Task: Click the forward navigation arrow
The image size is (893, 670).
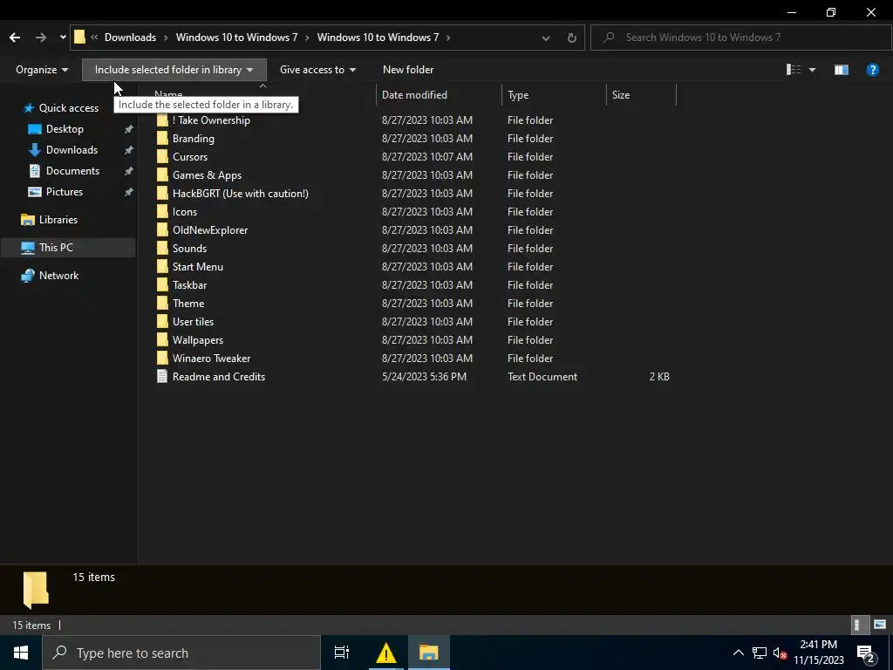Action: 41,38
